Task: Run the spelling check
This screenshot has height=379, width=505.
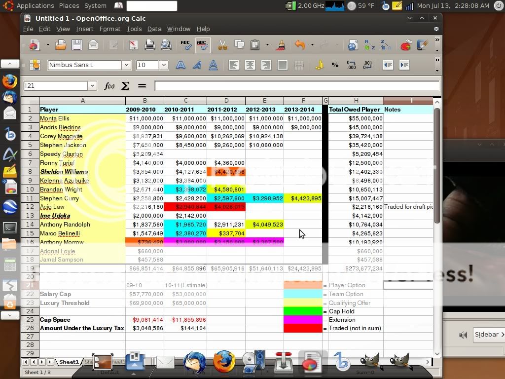Action: pyautogui.click(x=185, y=45)
